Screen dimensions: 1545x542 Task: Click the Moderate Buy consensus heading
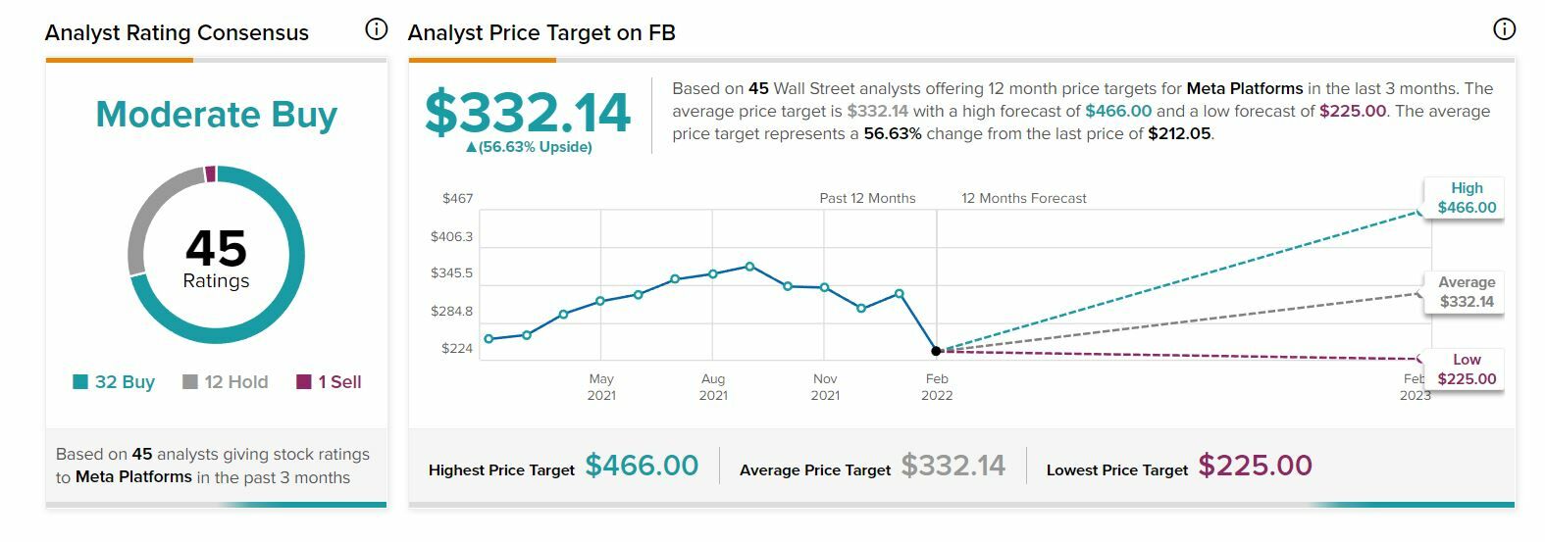click(x=217, y=115)
